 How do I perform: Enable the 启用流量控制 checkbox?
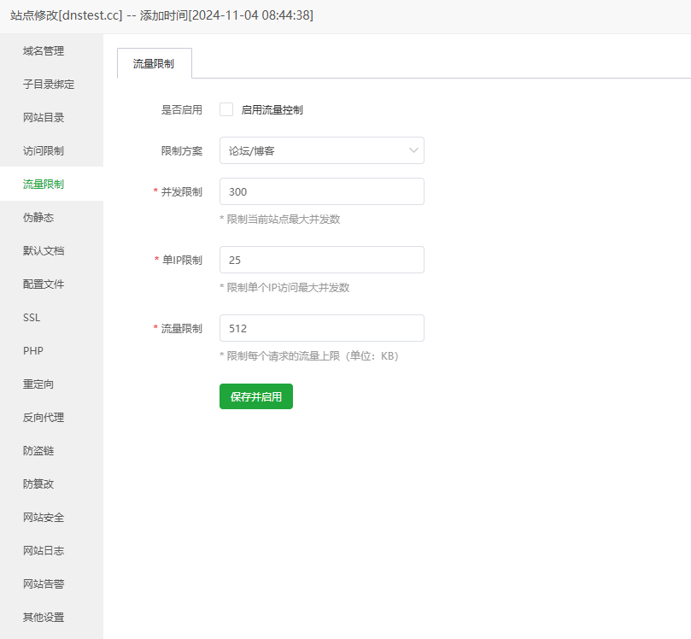[x=226, y=109]
